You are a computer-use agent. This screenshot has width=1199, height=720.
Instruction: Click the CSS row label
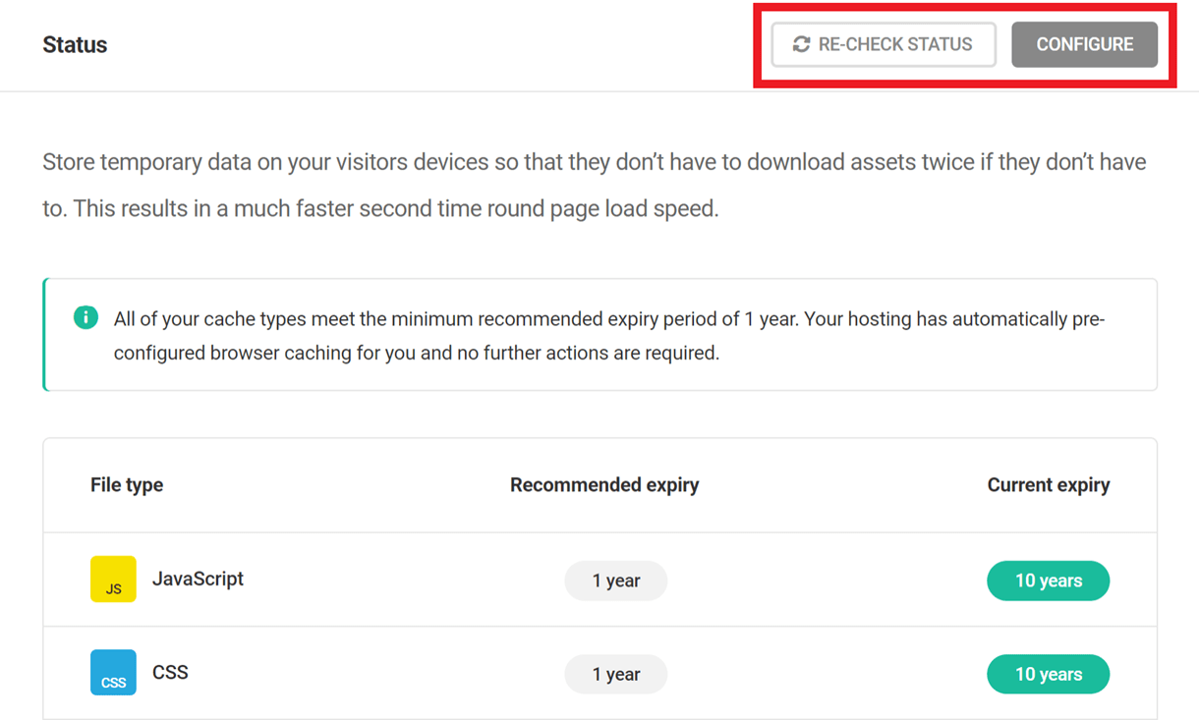tap(170, 673)
